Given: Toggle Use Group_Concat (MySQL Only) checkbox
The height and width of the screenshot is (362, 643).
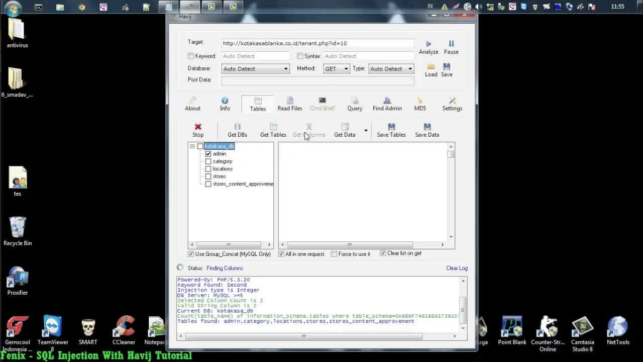Looking at the screenshot, I should coord(191,254).
